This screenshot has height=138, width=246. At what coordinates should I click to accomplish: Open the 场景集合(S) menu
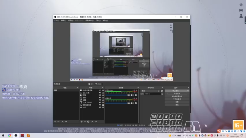pos(89,21)
